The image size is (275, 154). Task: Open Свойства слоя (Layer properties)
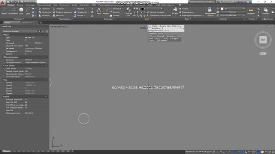pyautogui.click(x=128, y=12)
